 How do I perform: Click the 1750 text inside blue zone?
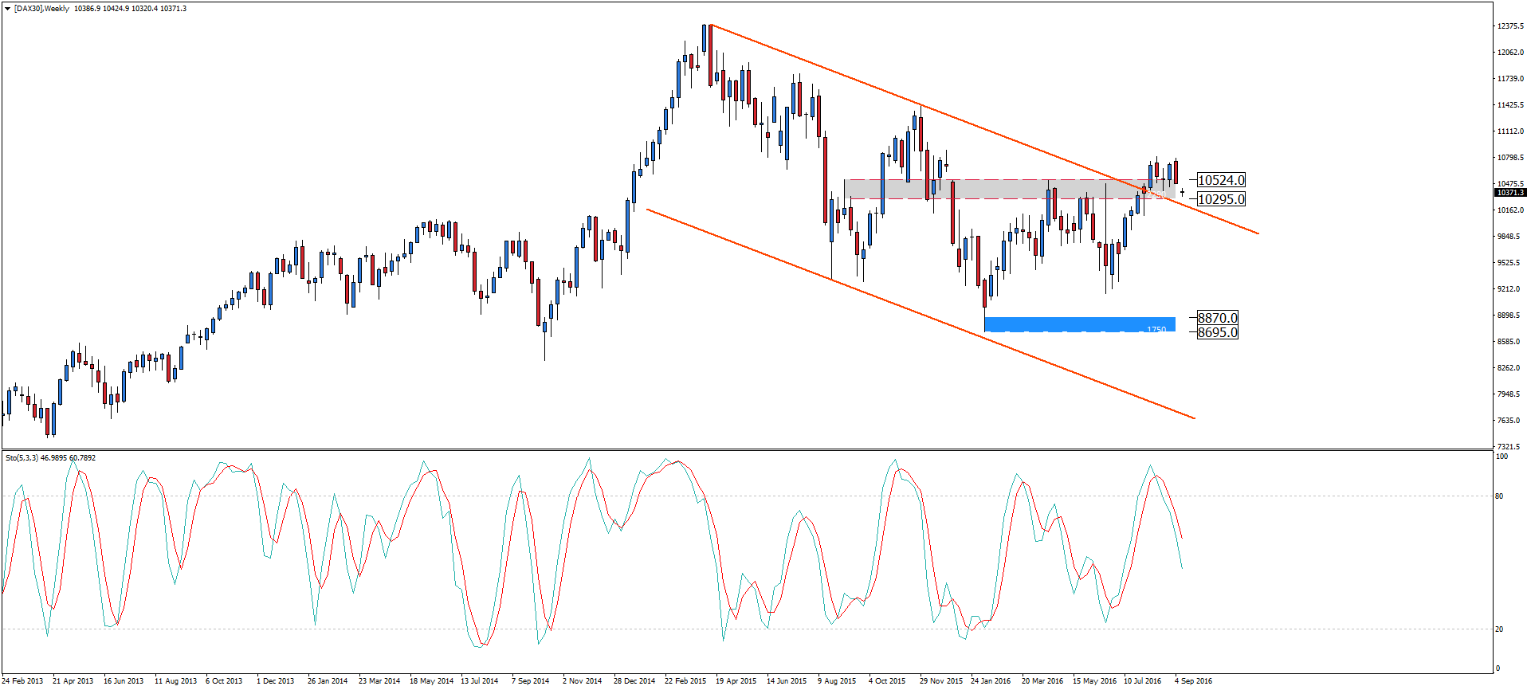tap(1156, 330)
